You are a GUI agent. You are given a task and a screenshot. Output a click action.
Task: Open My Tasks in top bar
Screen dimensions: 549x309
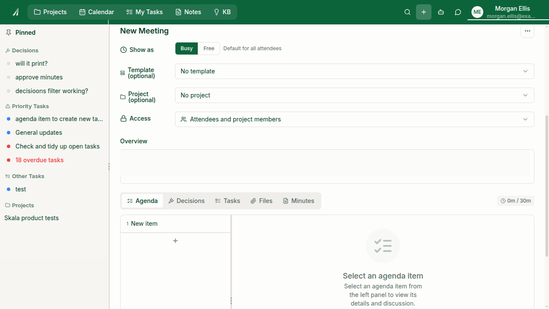coord(145,12)
